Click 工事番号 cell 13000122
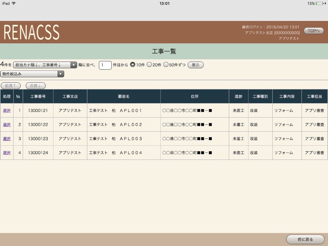The height and width of the screenshot is (246, 328). (38, 125)
